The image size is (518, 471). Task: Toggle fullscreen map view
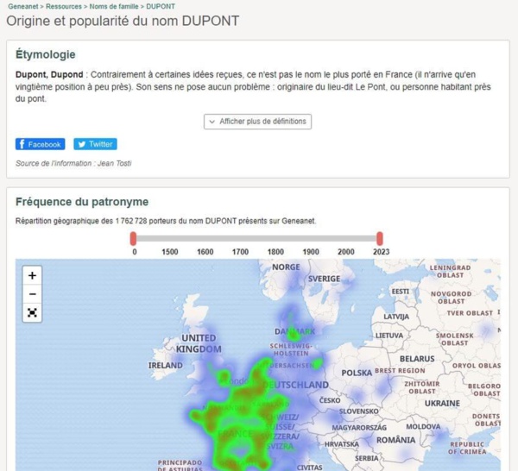click(32, 312)
